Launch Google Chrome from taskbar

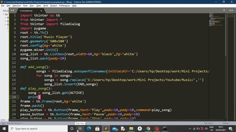click(x=148, y=129)
